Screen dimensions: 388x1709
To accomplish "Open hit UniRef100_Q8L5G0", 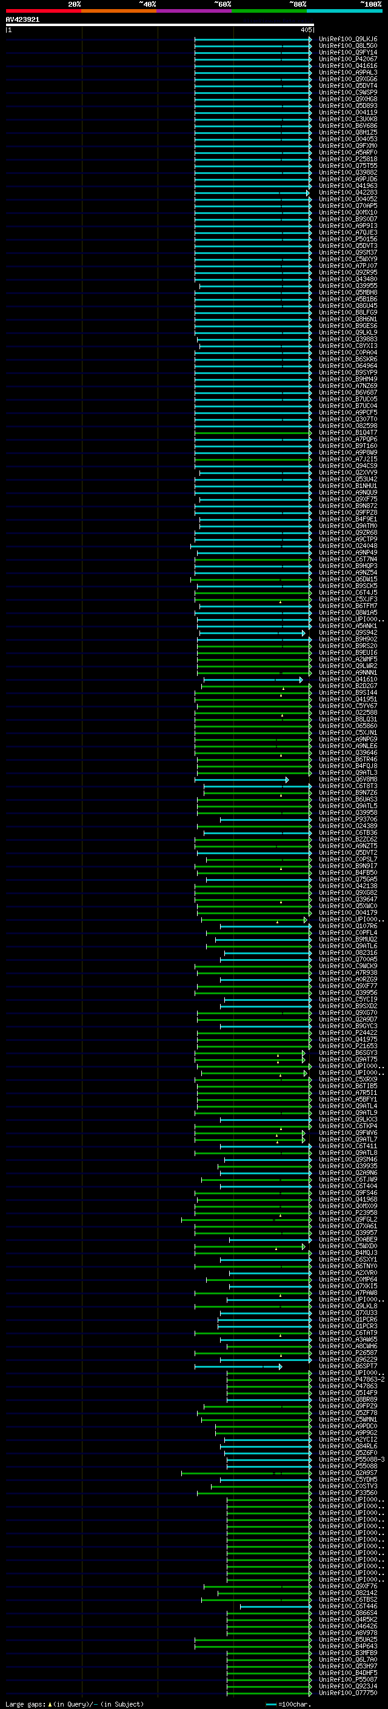I will (348, 46).
